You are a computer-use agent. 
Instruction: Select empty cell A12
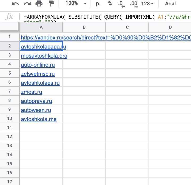[41, 136]
